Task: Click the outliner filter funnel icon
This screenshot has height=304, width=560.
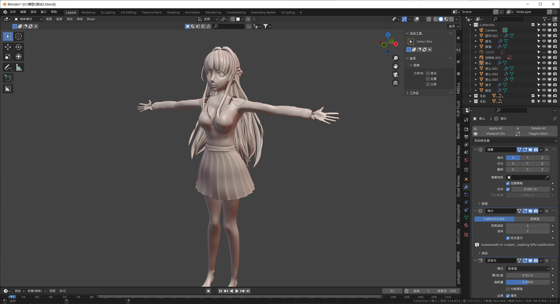Action: click(x=545, y=19)
